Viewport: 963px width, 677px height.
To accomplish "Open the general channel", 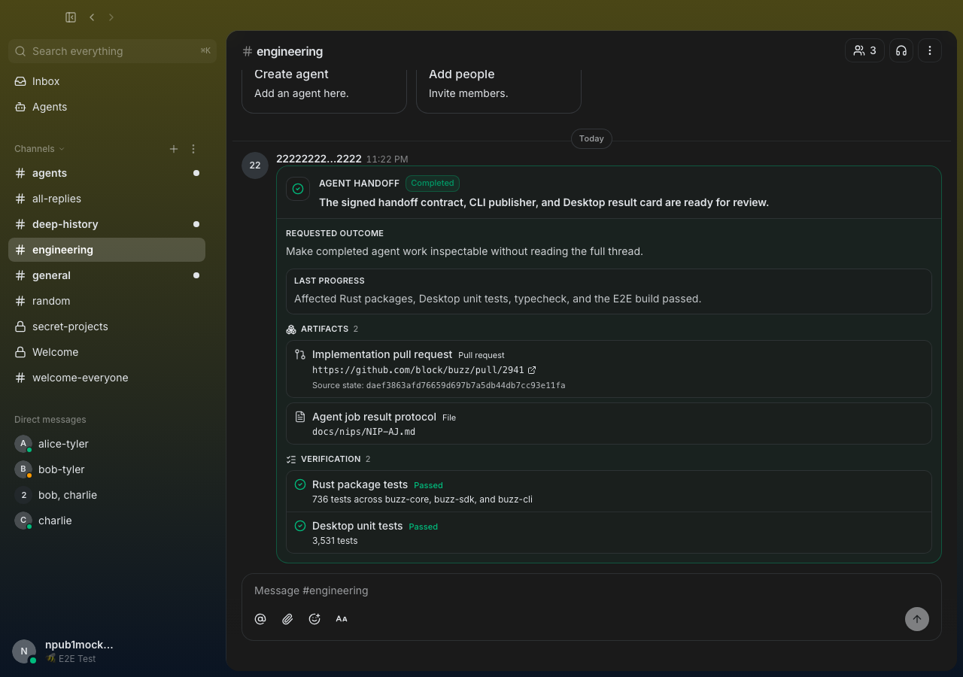I will click(107, 275).
